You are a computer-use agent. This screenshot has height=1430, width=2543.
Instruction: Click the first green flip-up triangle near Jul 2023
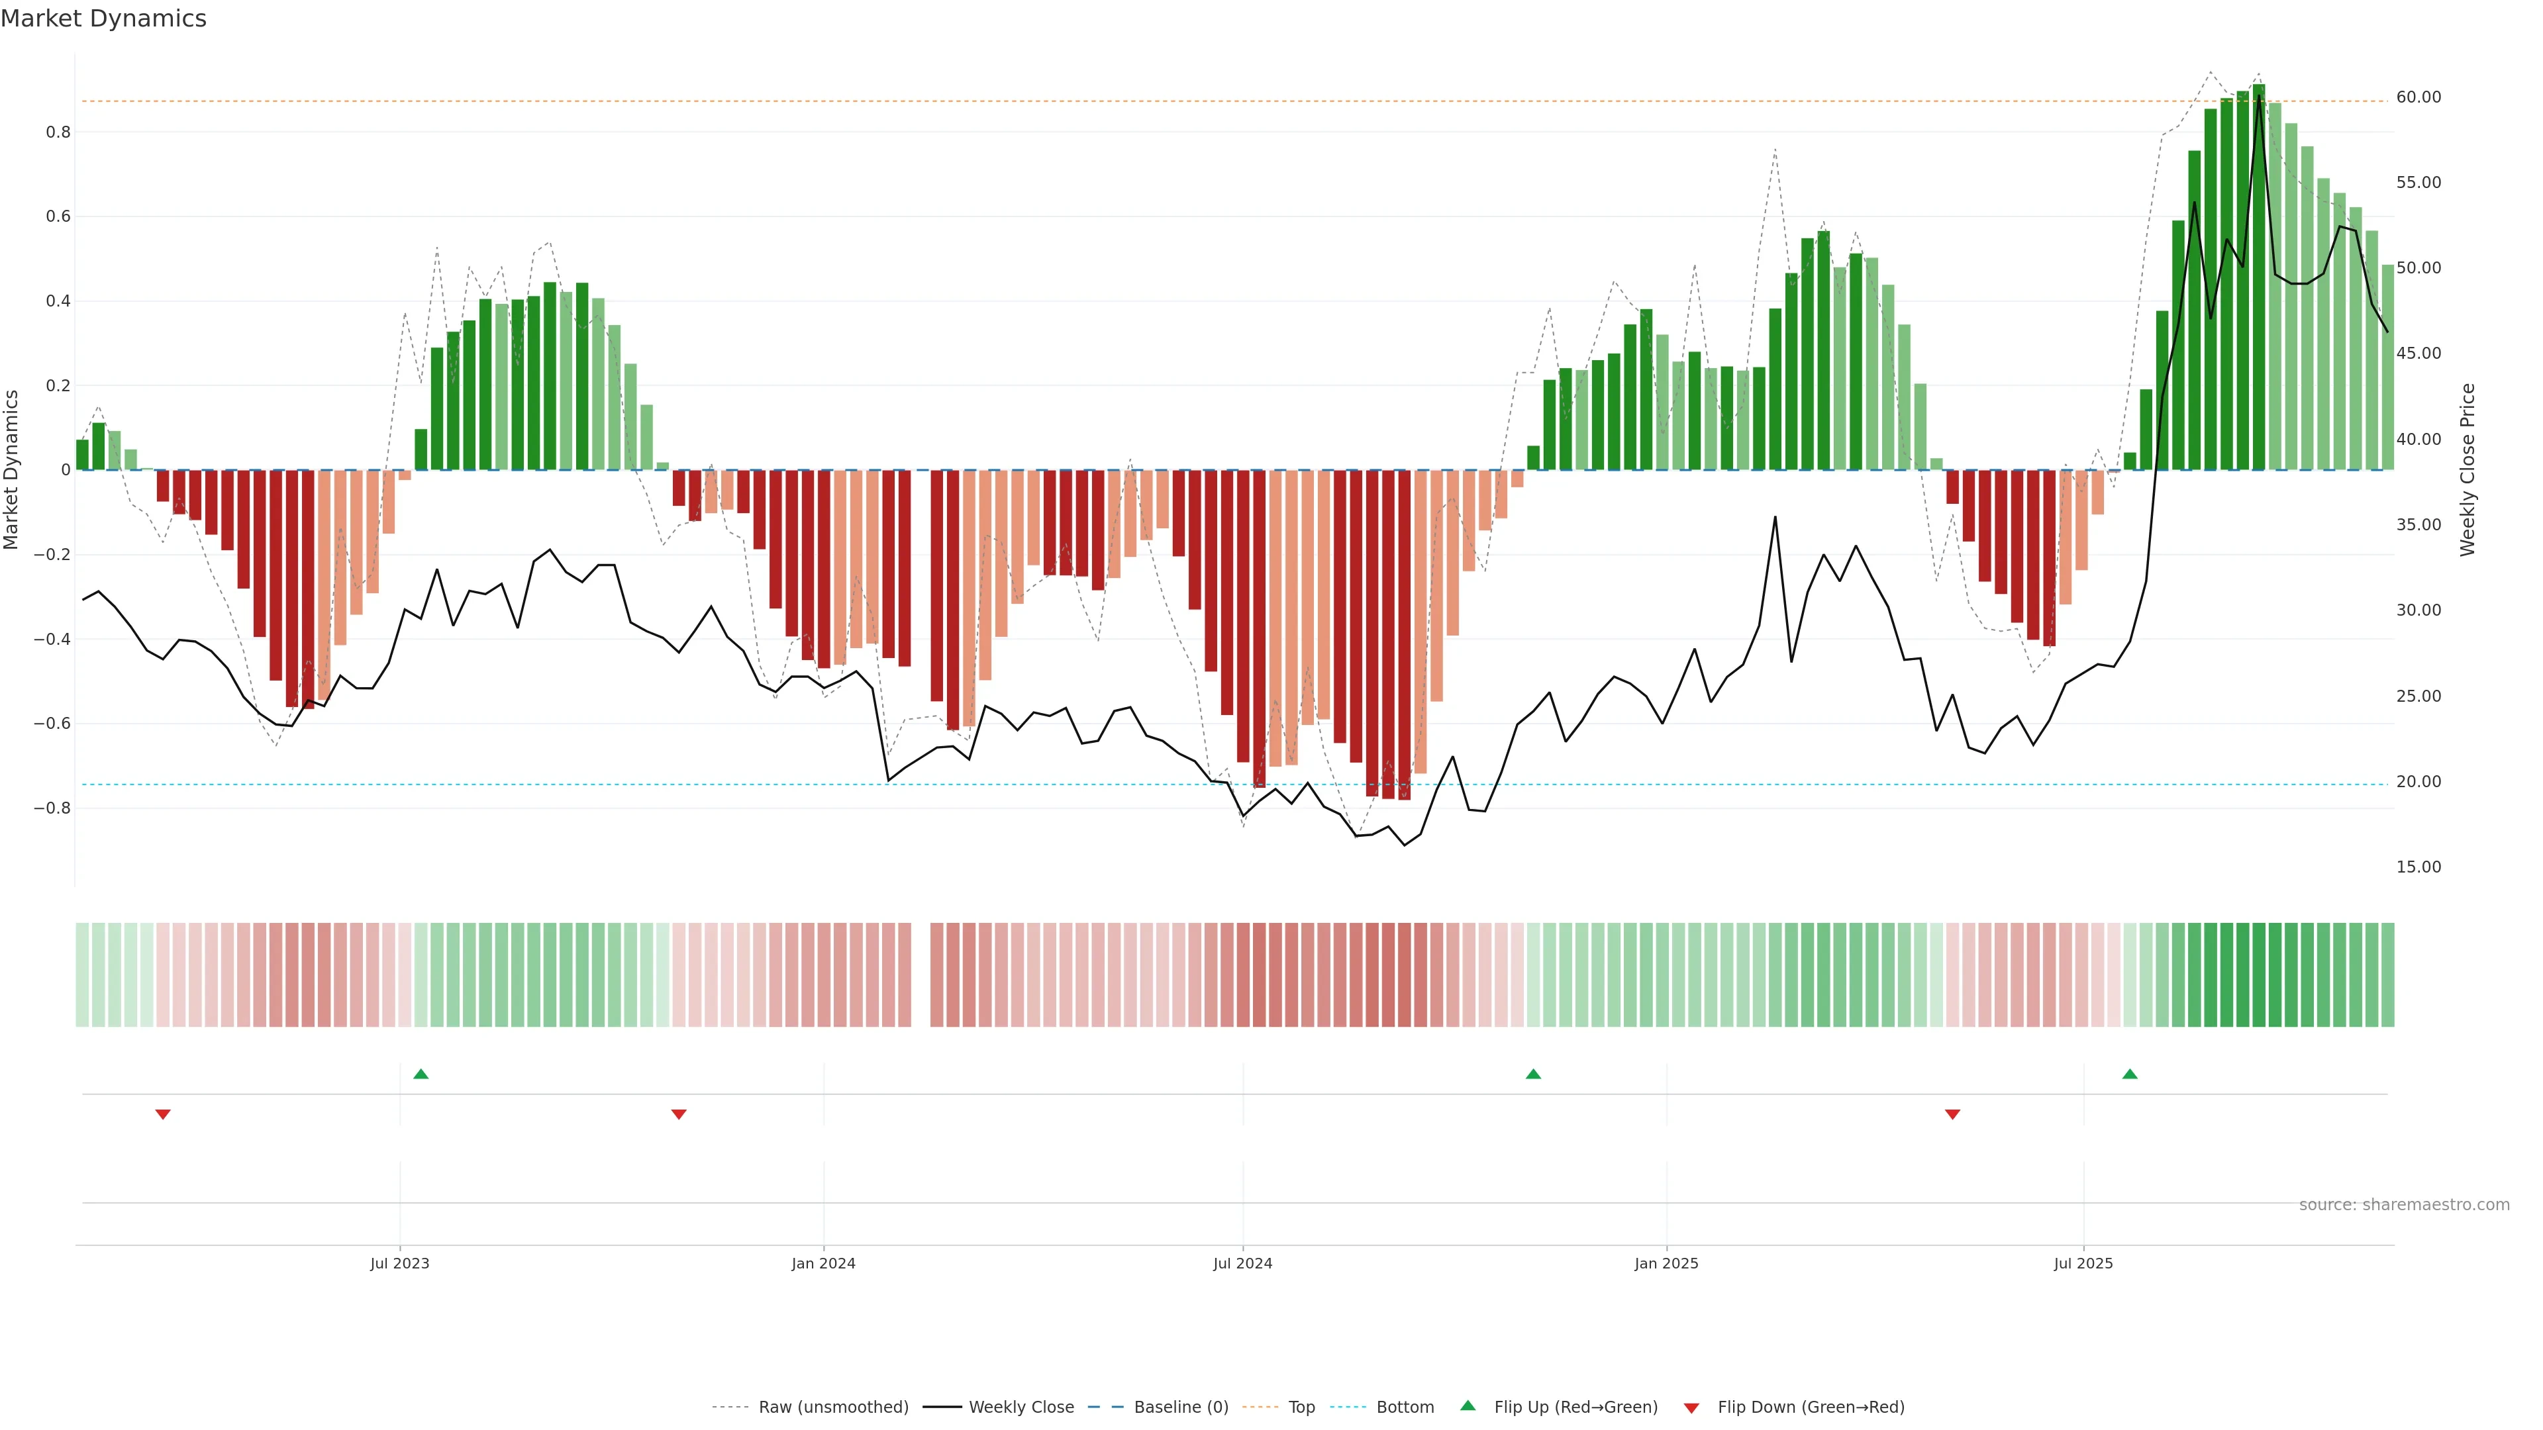tap(421, 1074)
